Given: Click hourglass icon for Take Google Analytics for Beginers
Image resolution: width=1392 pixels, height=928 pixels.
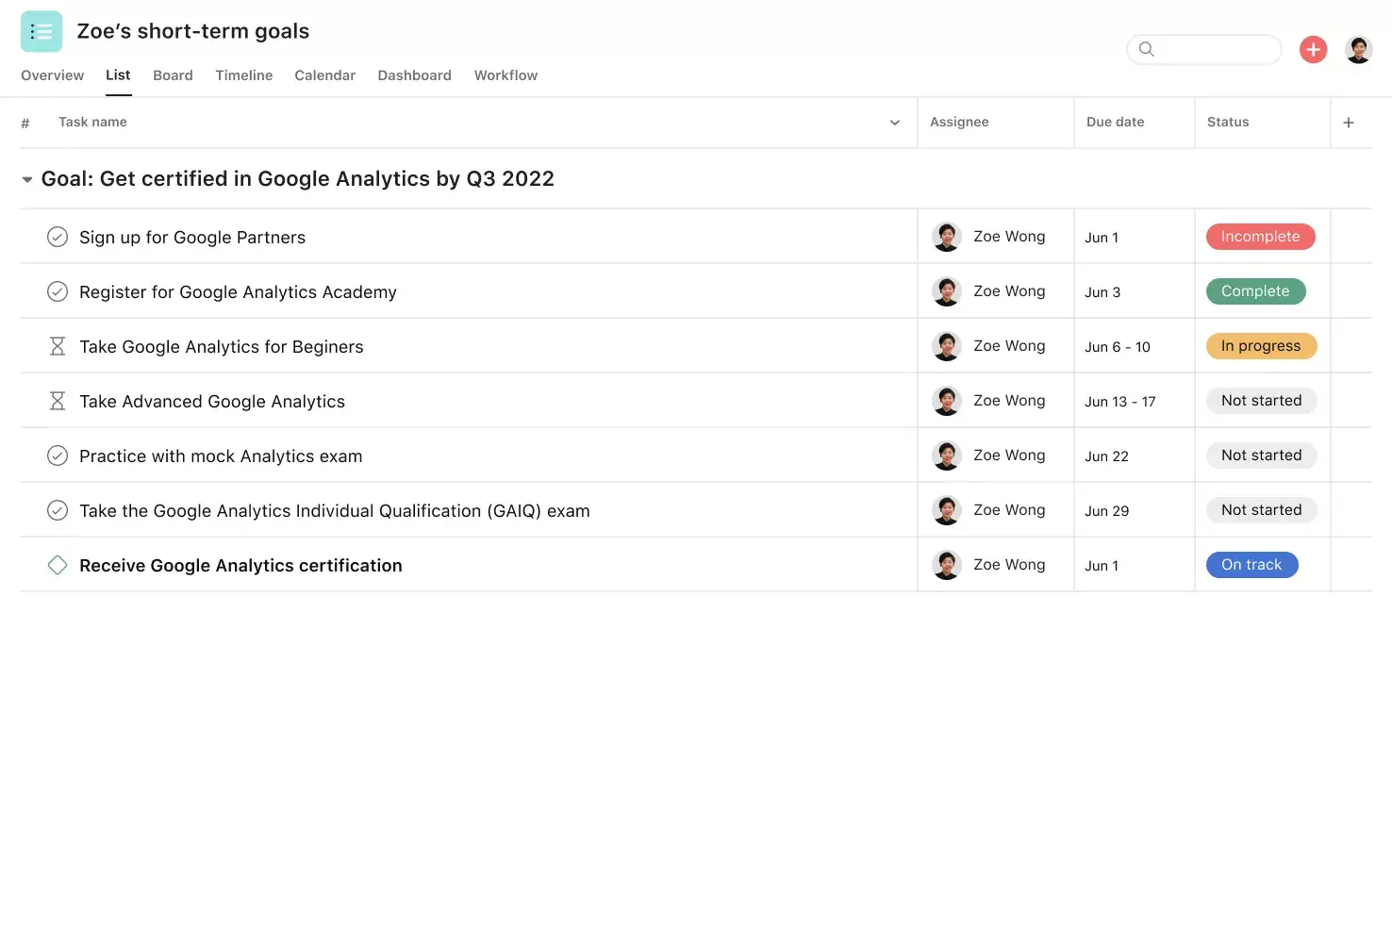Looking at the screenshot, I should (x=58, y=346).
